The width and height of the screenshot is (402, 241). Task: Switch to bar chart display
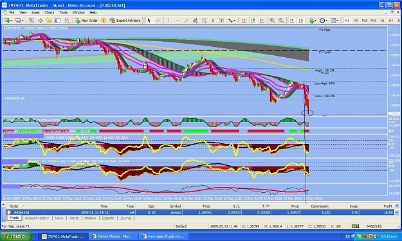(244, 21)
